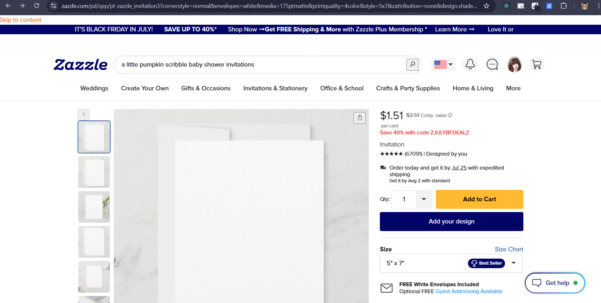Click the "Save 40% with code ZJULYBFDEALZ" text

point(425,133)
